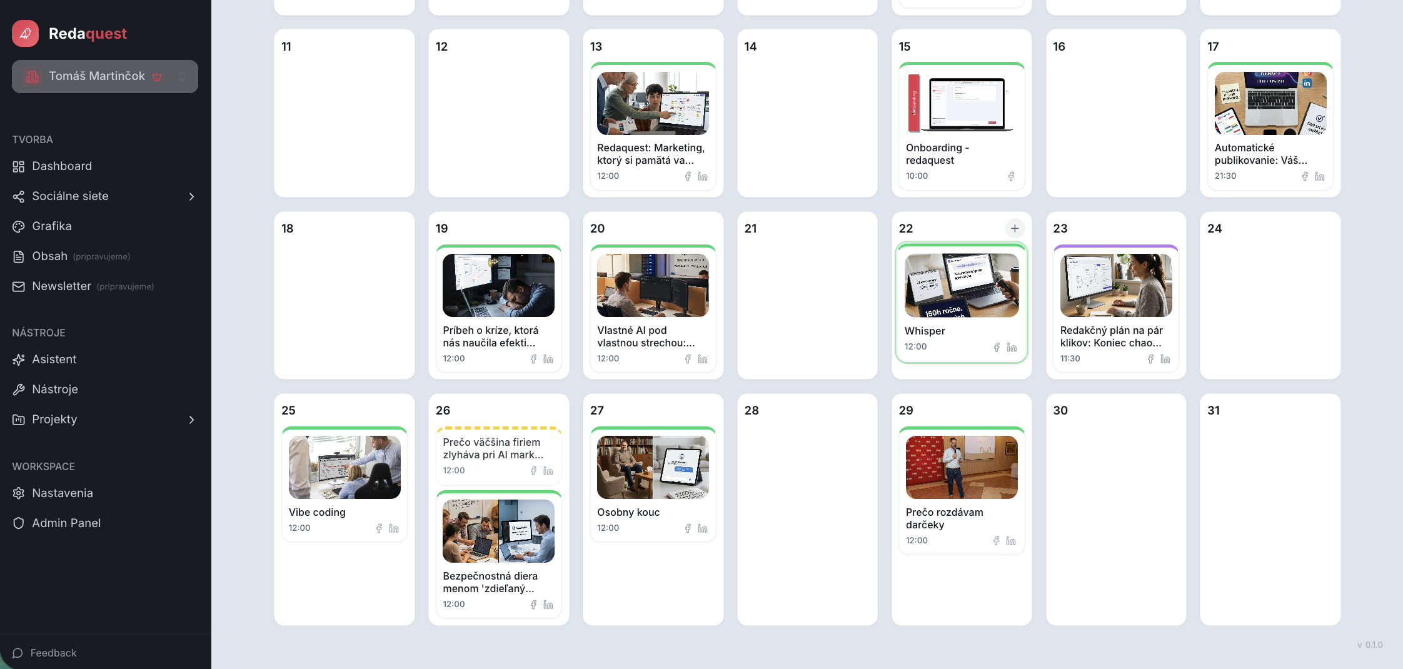This screenshot has width=1403, height=669.
Task: Click the Feedback speech bubble icon
Action: pyautogui.click(x=18, y=653)
